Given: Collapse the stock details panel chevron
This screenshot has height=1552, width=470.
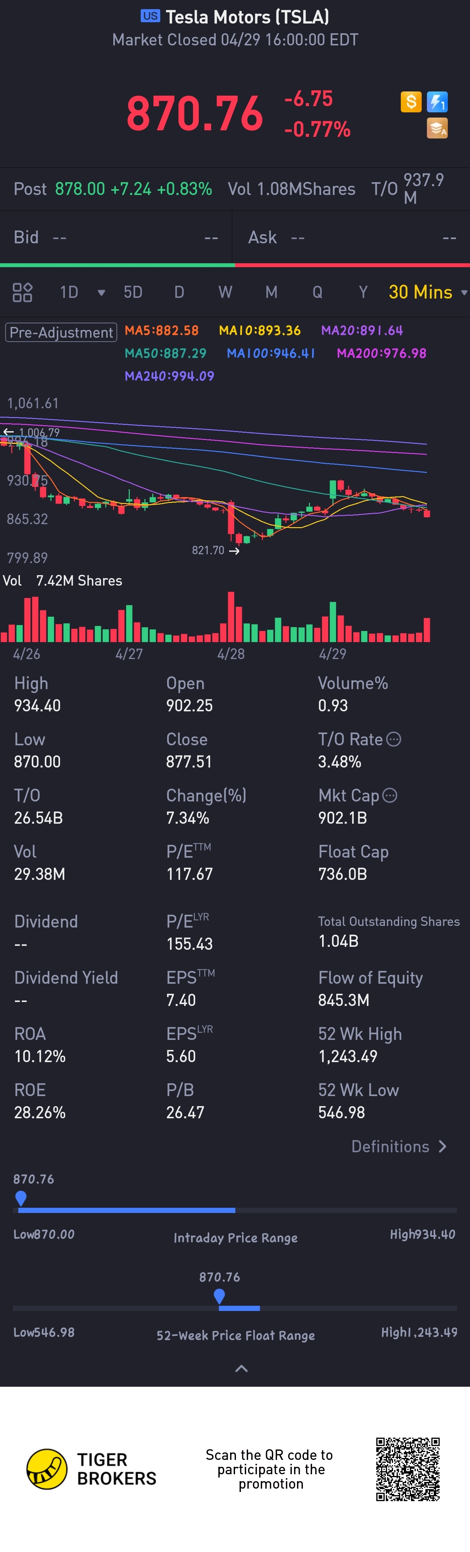Looking at the screenshot, I should pos(241,1368).
